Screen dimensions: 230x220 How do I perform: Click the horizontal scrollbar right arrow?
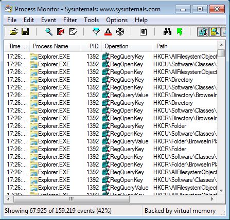click(x=213, y=199)
